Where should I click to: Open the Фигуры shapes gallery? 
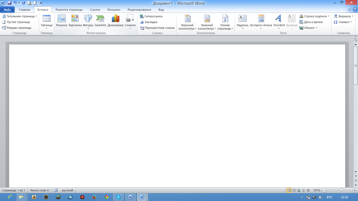tap(88, 22)
